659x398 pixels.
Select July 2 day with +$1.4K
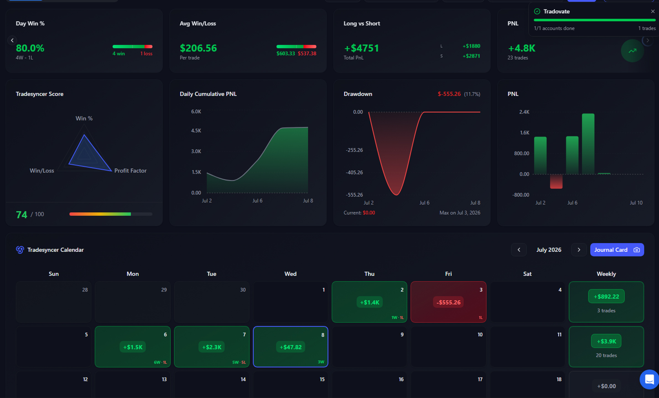369,302
